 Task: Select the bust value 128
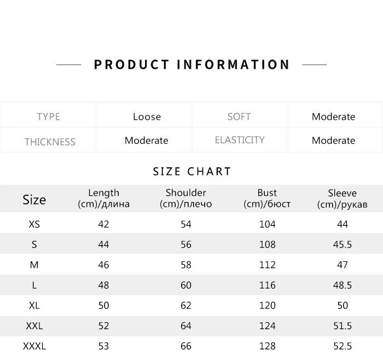(x=267, y=346)
